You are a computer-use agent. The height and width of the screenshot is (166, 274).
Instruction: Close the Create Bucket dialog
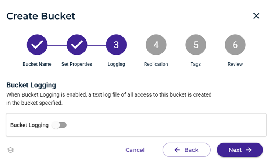[256, 16]
